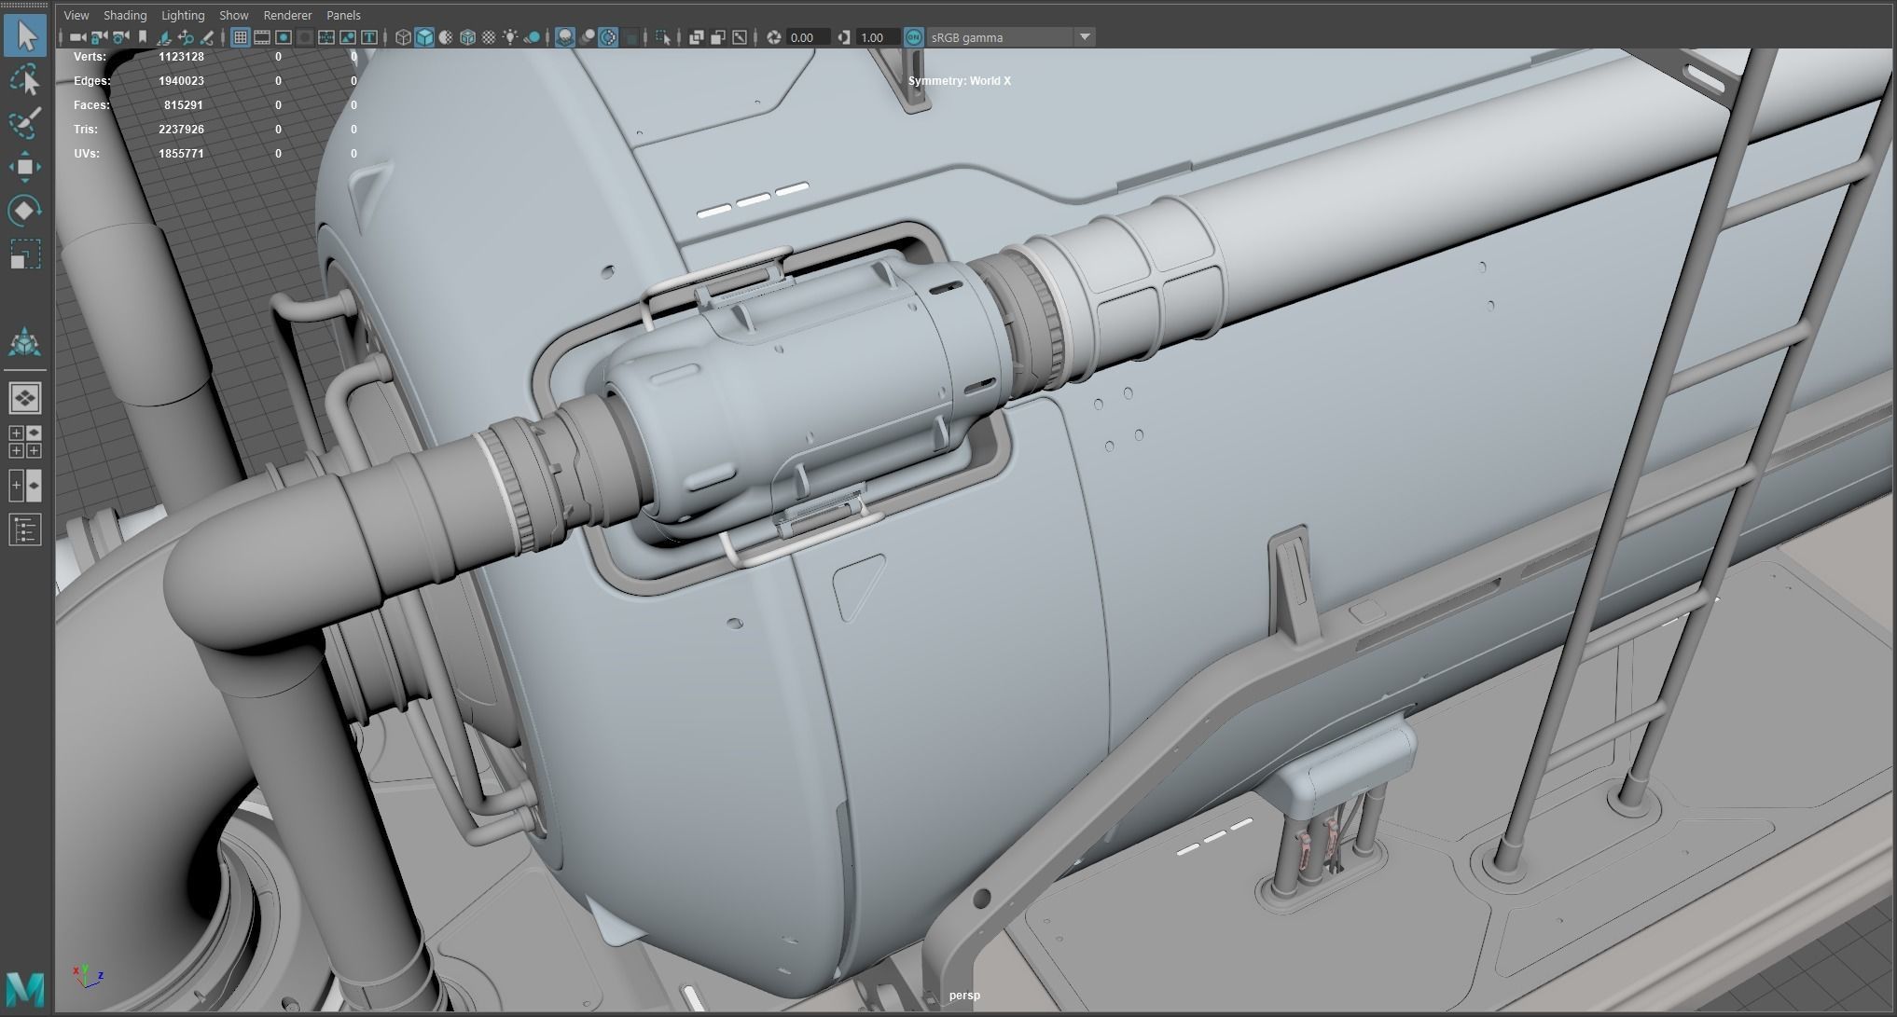Click the UVs count 1855771
The width and height of the screenshot is (1897, 1017).
tap(181, 154)
